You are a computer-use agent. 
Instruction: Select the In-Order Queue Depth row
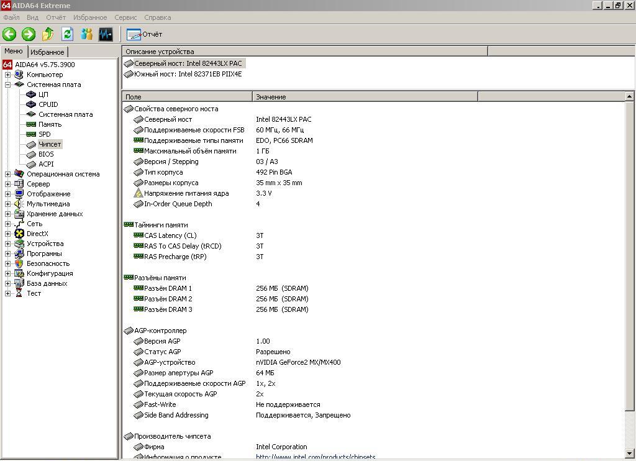pyautogui.click(x=178, y=204)
